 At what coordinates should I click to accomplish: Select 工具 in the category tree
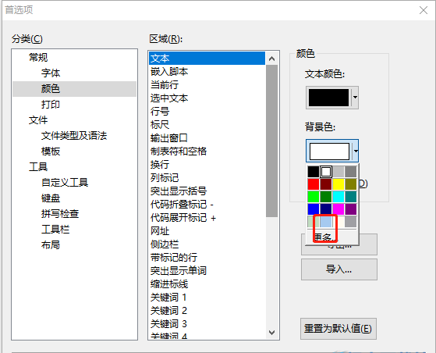pos(38,167)
